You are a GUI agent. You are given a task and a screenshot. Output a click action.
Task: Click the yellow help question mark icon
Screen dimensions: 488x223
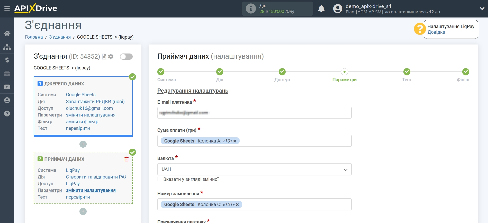(x=420, y=29)
